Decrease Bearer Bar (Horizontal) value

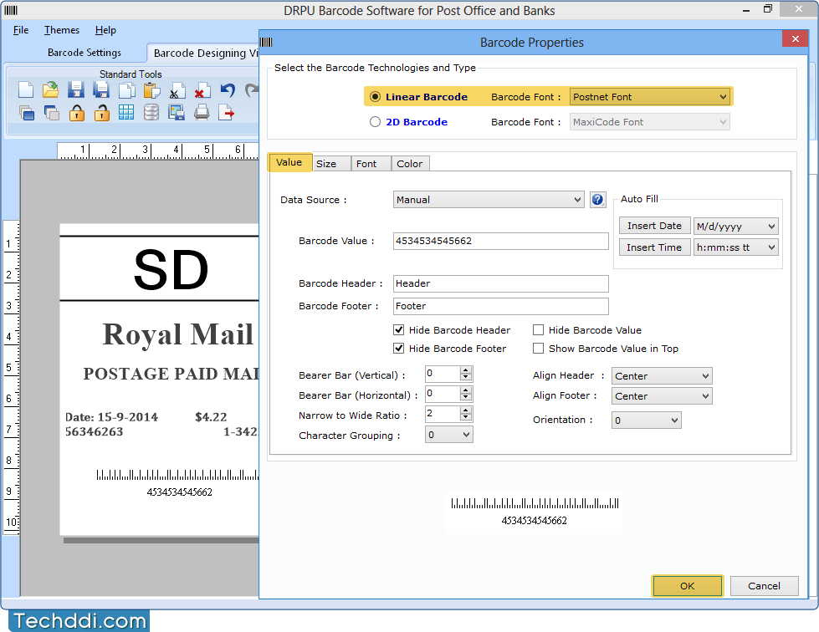pyautogui.click(x=466, y=397)
